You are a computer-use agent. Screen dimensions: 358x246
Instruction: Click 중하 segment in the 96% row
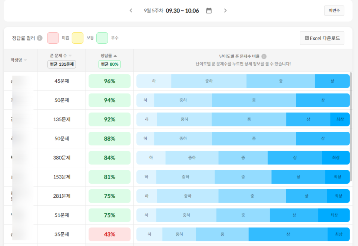coord(209,81)
